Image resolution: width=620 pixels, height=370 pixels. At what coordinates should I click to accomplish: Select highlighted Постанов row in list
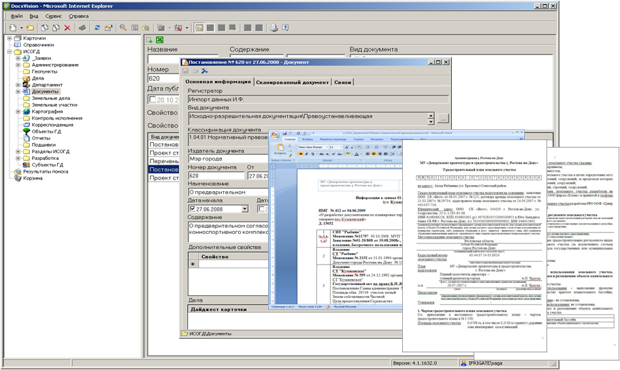pos(164,169)
